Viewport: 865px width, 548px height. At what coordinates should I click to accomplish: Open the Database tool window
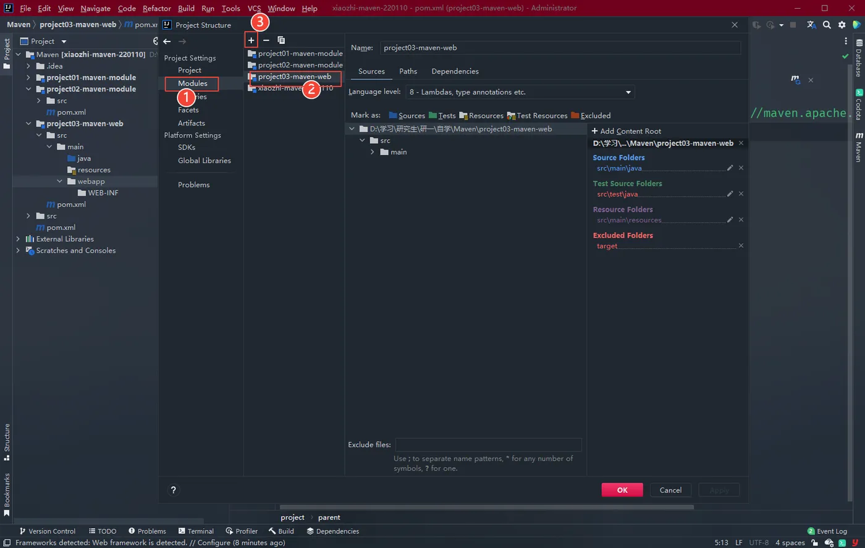859,57
